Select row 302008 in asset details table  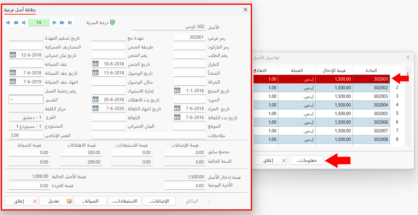pyautogui.click(x=321, y=139)
